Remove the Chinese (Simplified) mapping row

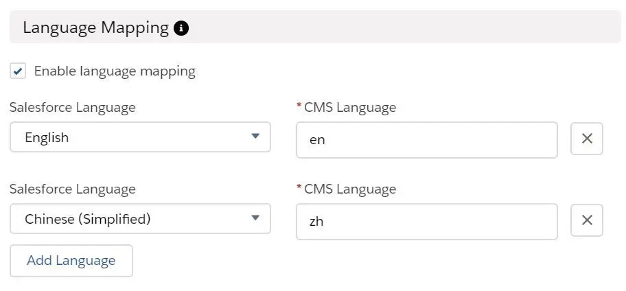click(586, 220)
